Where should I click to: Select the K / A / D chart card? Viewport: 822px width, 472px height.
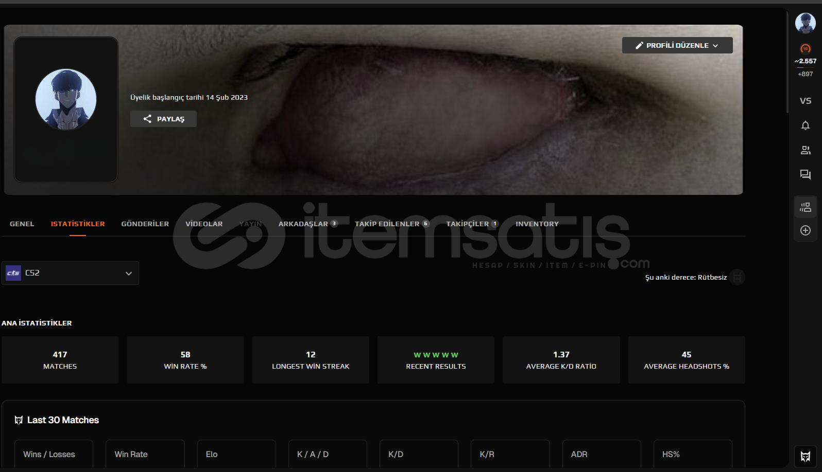pyautogui.click(x=328, y=455)
